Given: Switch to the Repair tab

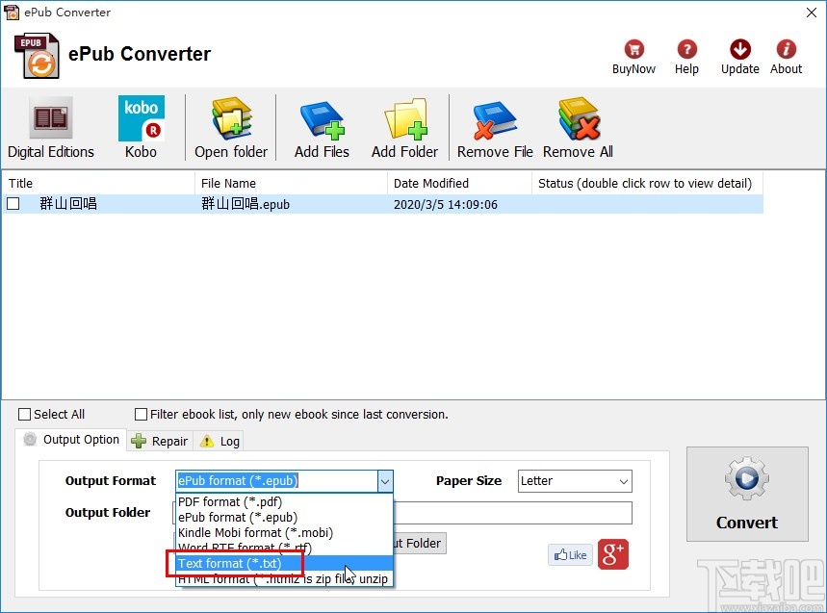Looking at the screenshot, I should pos(160,441).
